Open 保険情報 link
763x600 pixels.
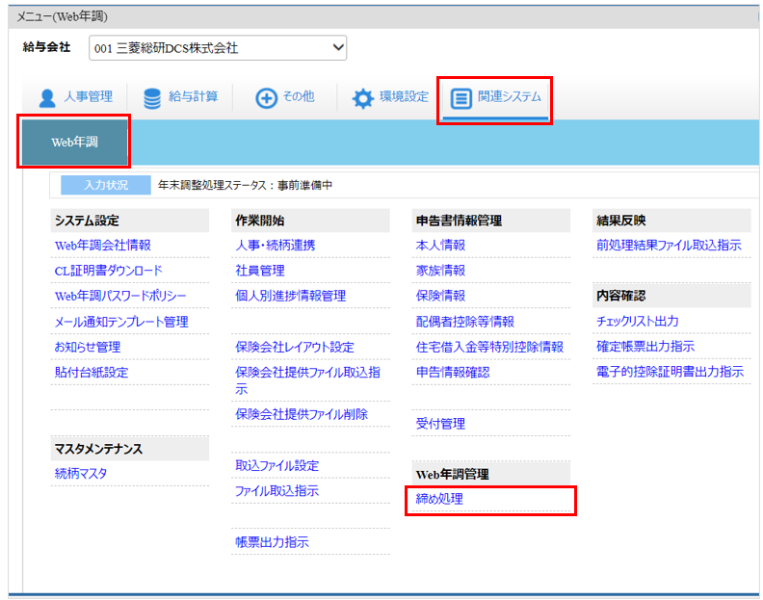pyautogui.click(x=441, y=296)
